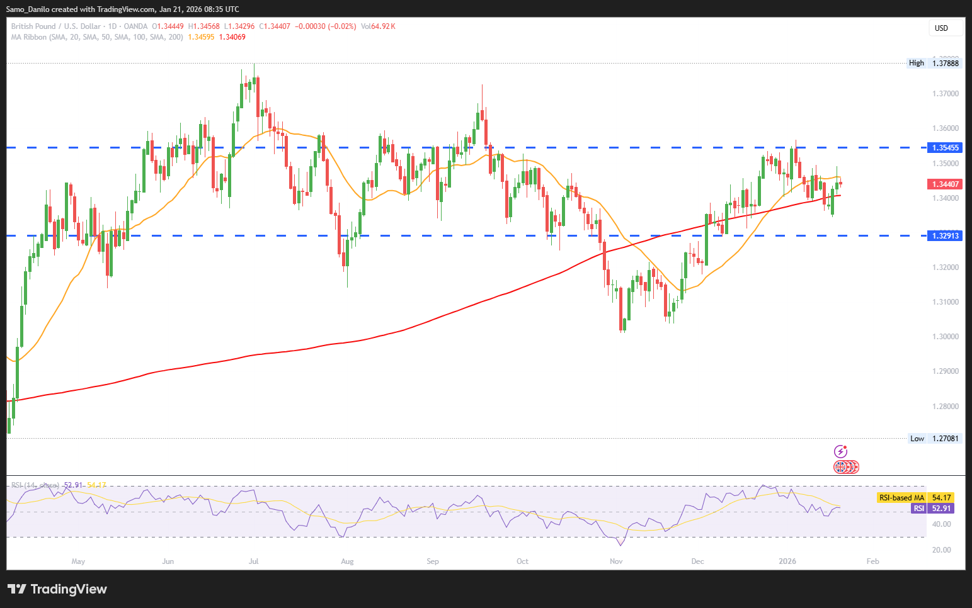Click the TradingView logo in the footer
This screenshot has width=972, height=608.
(57, 589)
